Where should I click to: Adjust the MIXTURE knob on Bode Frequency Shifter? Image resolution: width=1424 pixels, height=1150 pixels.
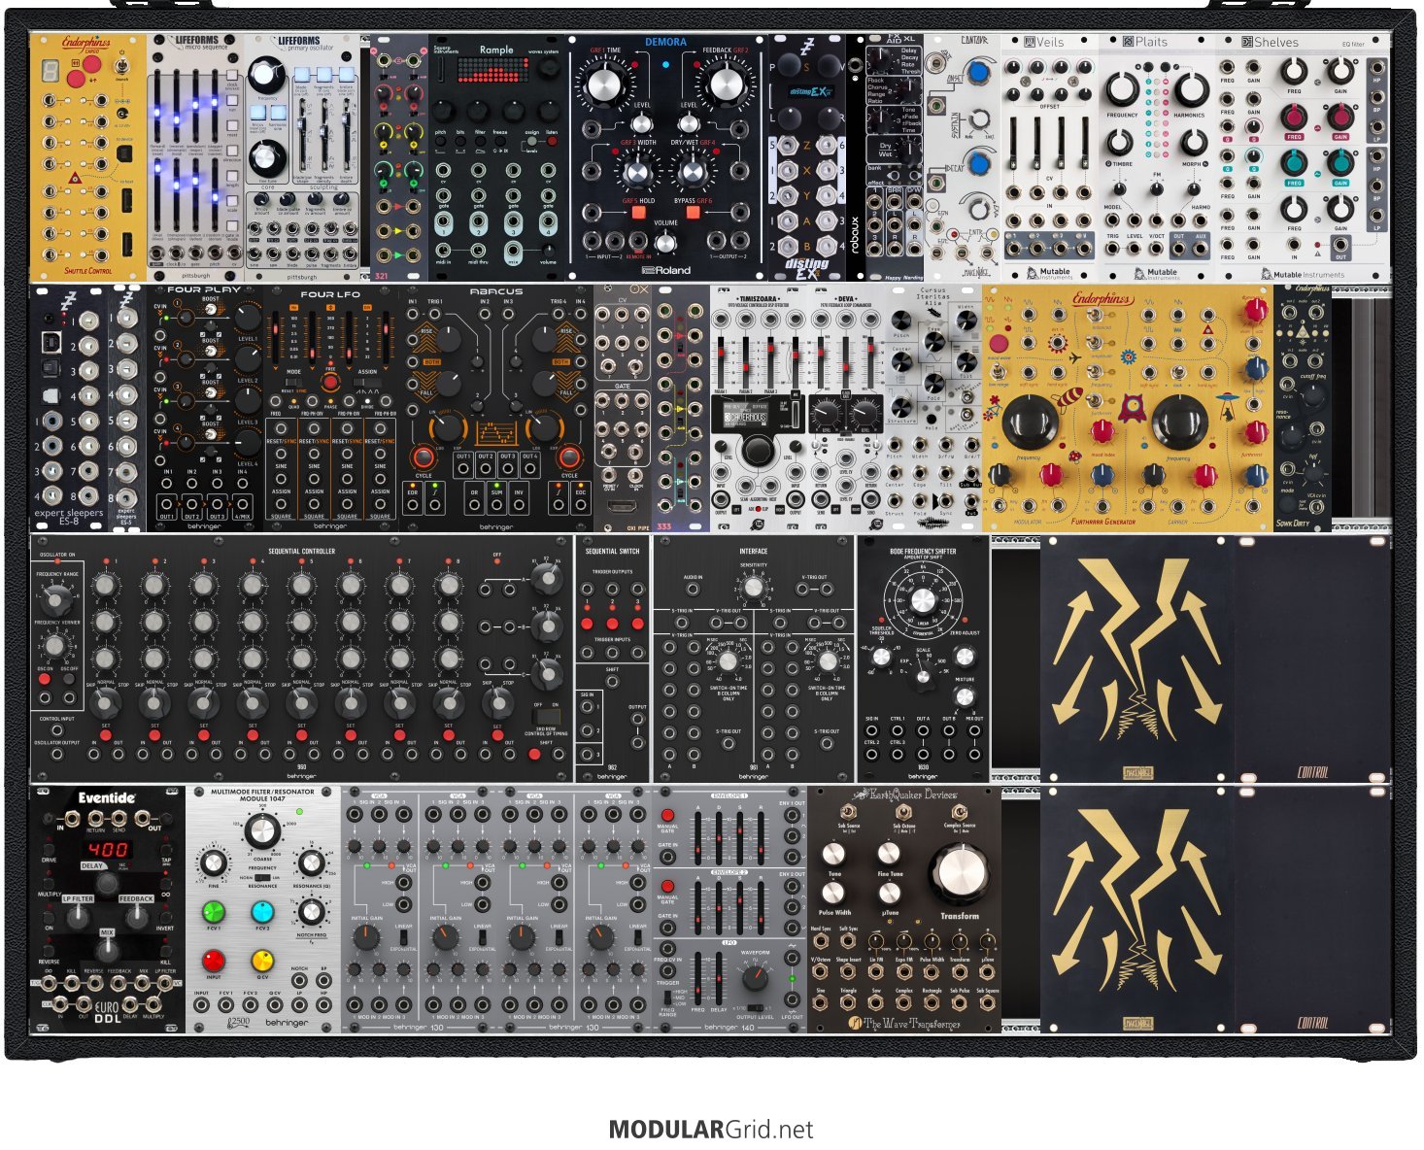coord(965,696)
